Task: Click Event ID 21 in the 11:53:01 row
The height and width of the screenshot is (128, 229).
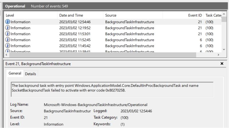Action: (x=200, y=34)
